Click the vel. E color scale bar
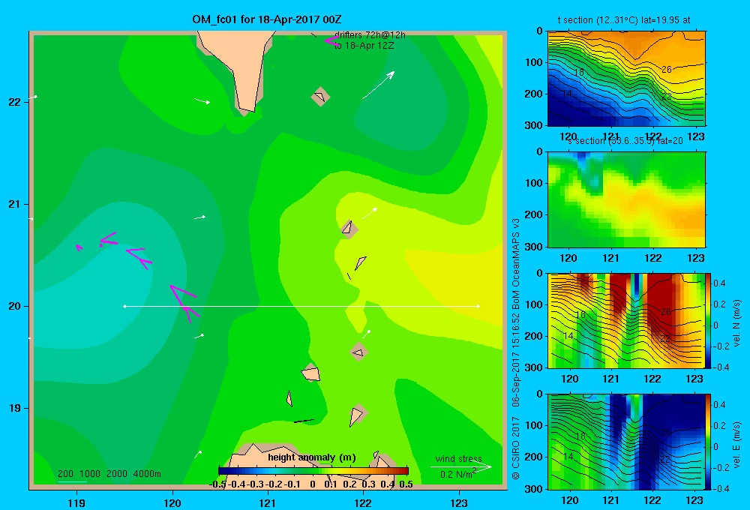This screenshot has height=510, width=750. (709, 442)
